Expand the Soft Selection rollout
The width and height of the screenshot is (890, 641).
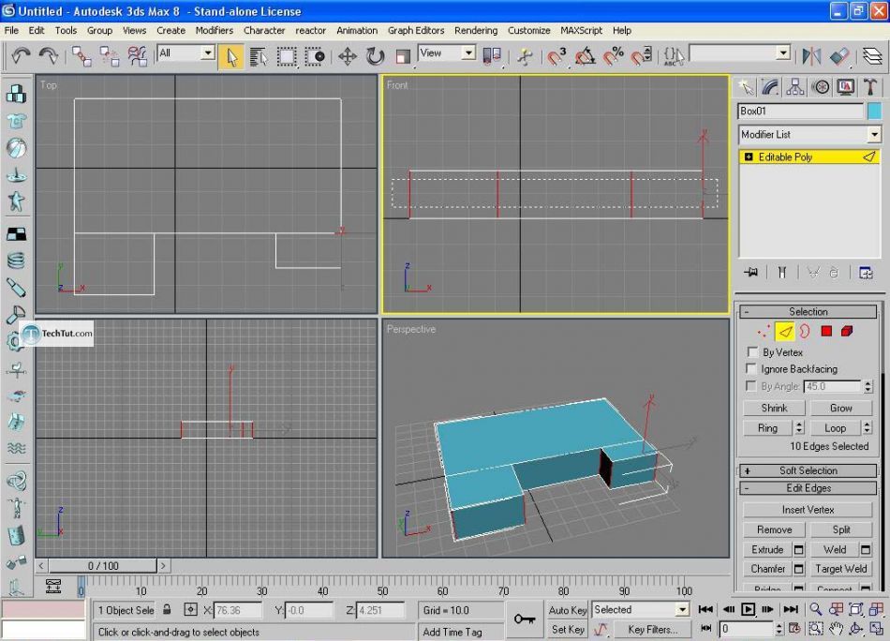click(808, 470)
